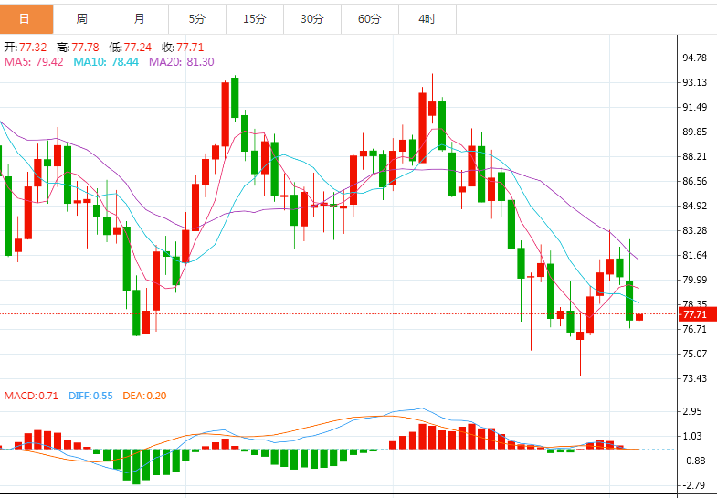Switch to the 周 weekly tab
The image size is (717, 498).
(82, 19)
